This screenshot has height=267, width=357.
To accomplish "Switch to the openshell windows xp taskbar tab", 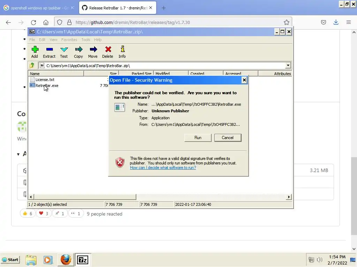I will tap(39, 8).
